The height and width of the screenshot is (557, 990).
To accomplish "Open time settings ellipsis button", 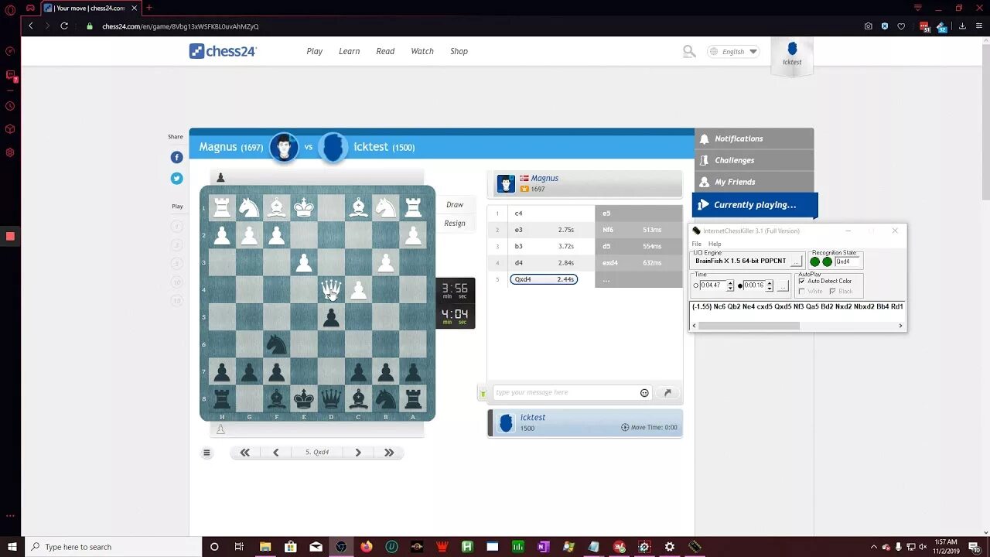I will coord(782,285).
